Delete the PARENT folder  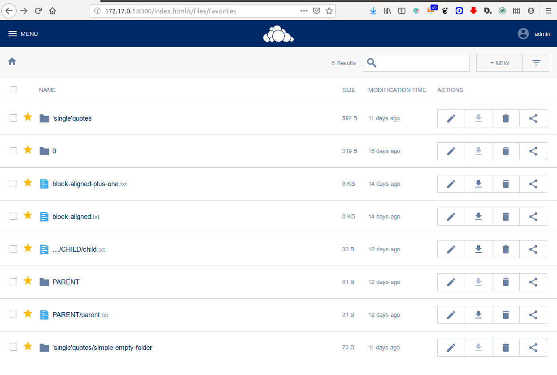(506, 282)
